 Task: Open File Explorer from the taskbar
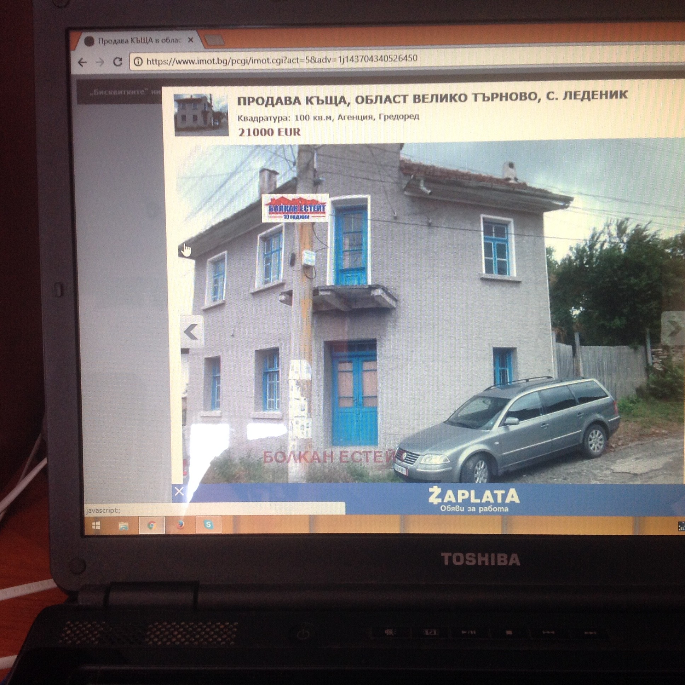click(123, 525)
